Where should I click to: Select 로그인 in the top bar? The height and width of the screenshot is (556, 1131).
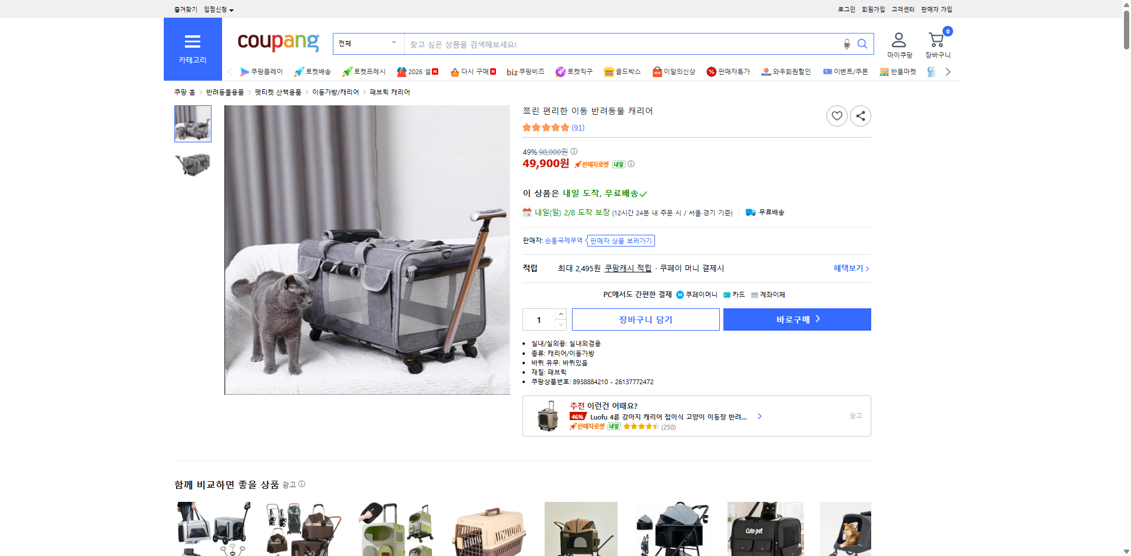(x=846, y=9)
